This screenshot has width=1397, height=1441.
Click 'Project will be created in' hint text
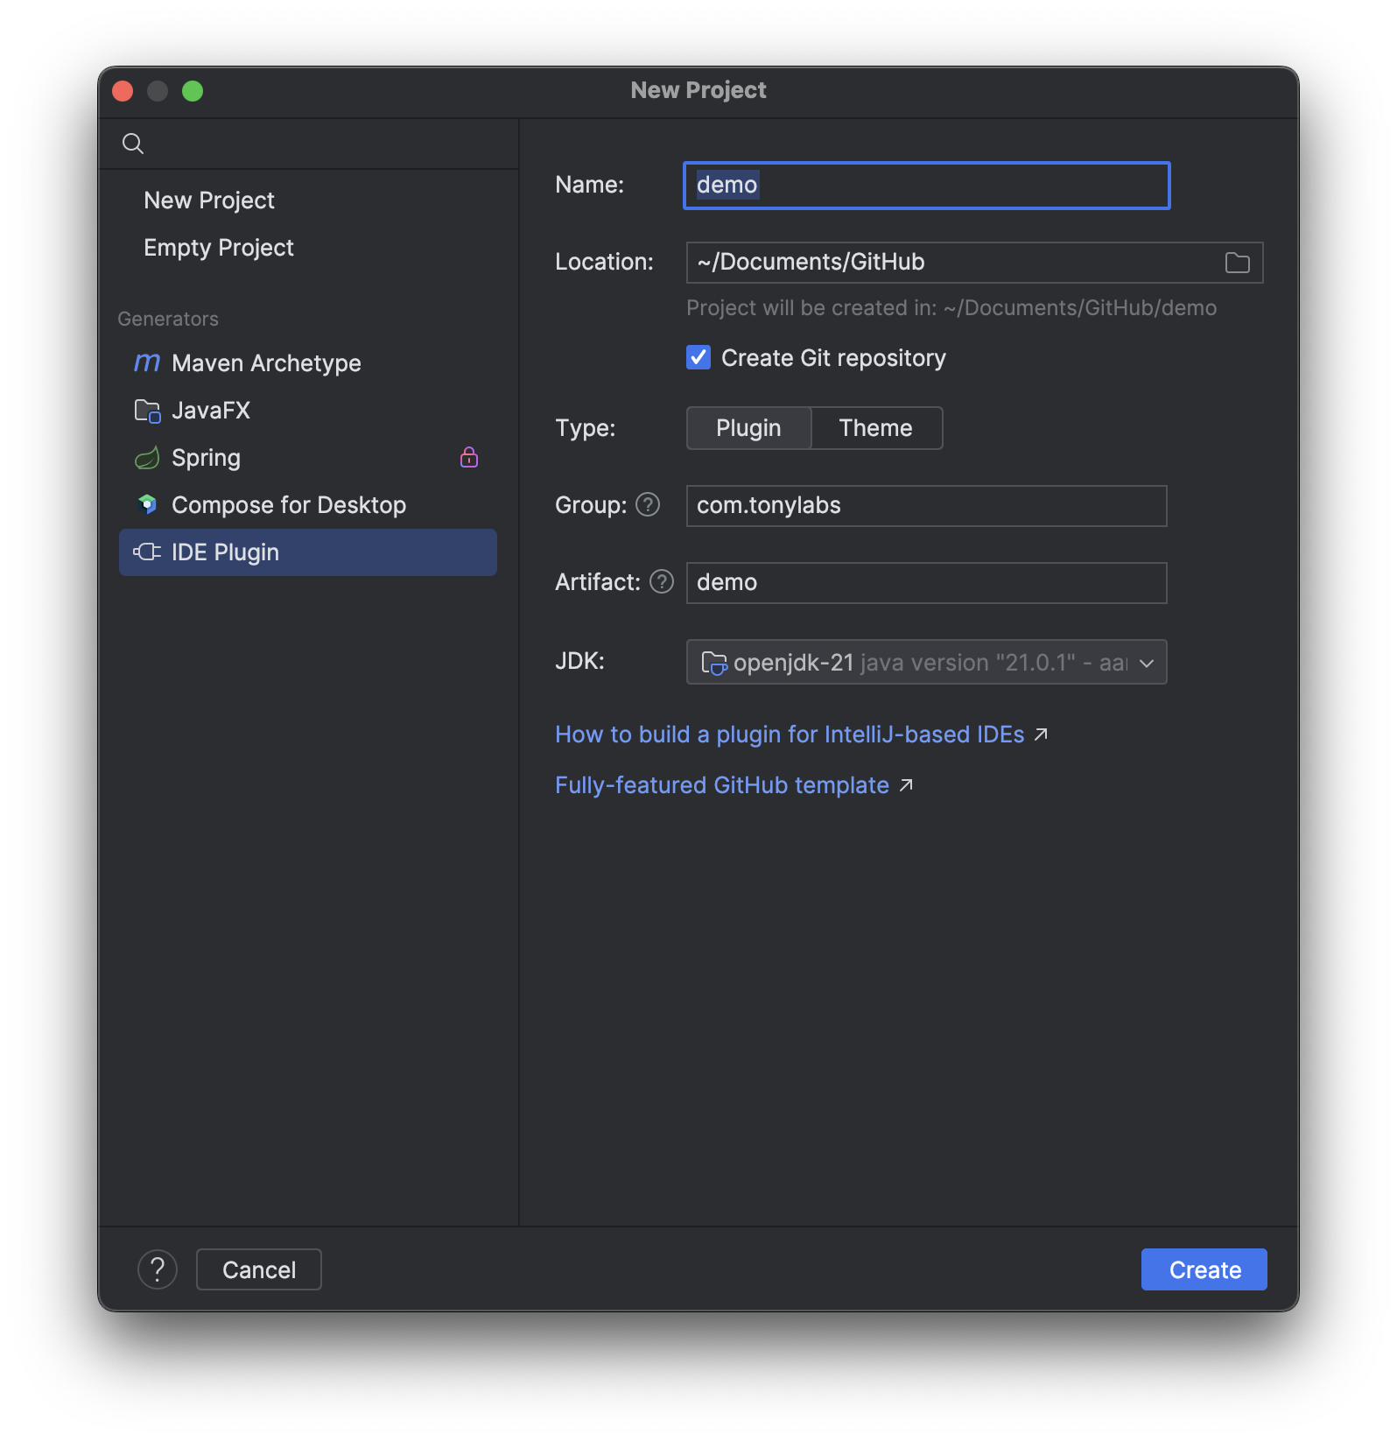(951, 308)
